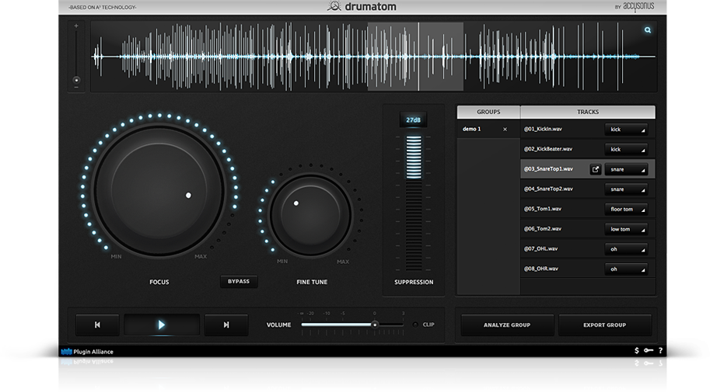Click the playhead line in the waveform
This screenshot has height=392, width=710.
click(418, 57)
